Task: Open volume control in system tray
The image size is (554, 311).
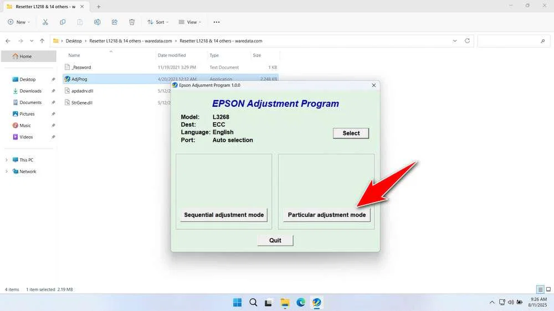Action: 511,303
